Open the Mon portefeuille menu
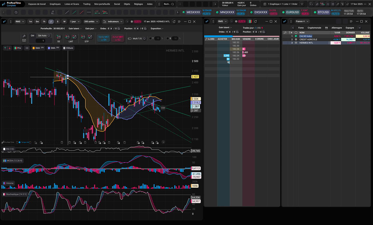373x225 pixels. (102, 4)
